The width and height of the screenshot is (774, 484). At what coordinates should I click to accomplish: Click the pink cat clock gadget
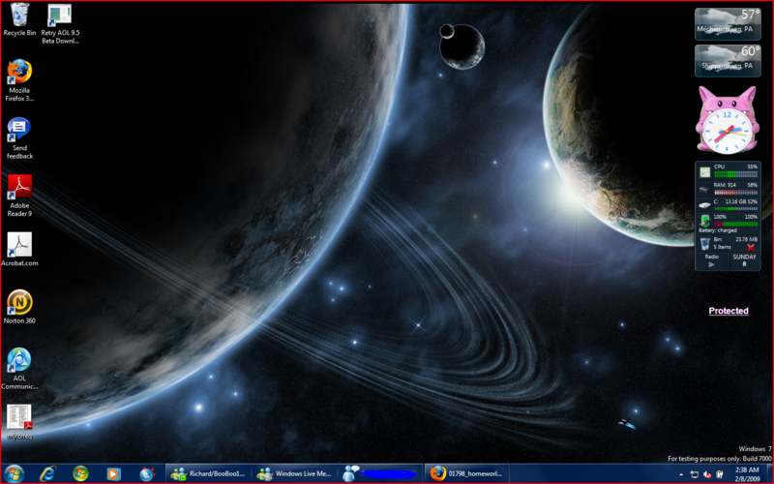pos(727,120)
